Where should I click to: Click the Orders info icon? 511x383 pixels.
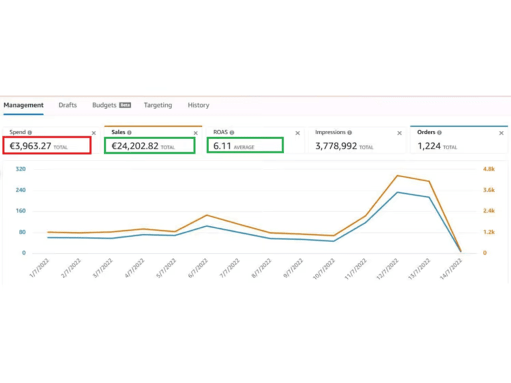(439, 133)
